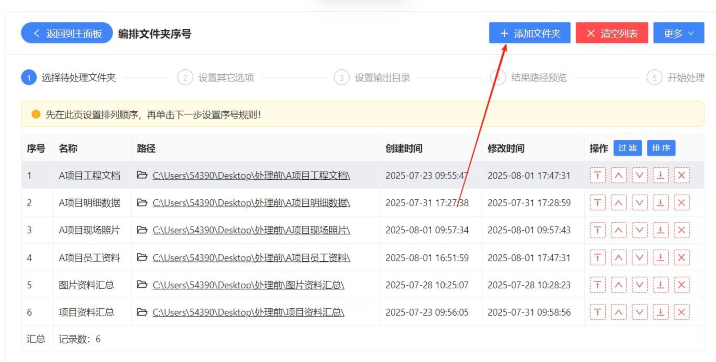Delete the 图片资料汇总 row

pos(681,285)
